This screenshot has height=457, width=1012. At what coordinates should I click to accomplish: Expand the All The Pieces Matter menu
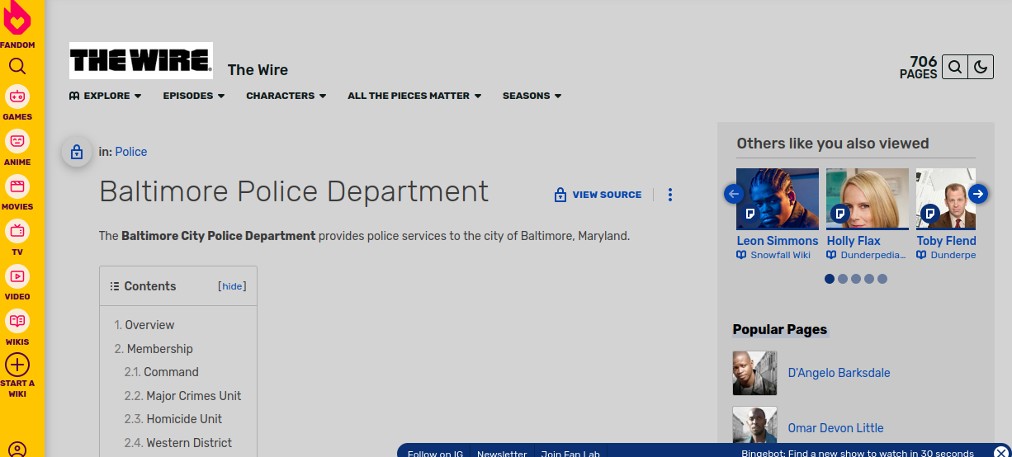coord(414,96)
